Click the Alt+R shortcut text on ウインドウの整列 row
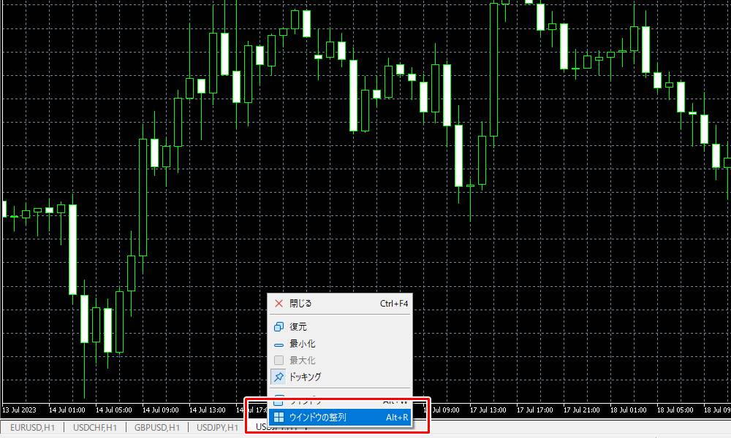Image resolution: width=731 pixels, height=438 pixels. click(396, 418)
